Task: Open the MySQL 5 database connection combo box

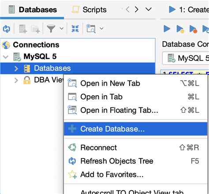Action: pyautogui.click(x=186, y=58)
